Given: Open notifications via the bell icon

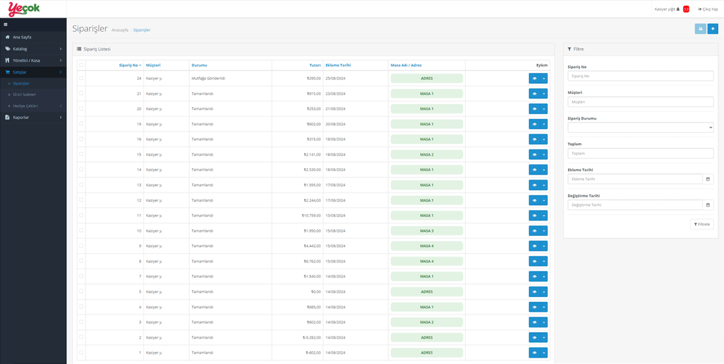Looking at the screenshot, I should [678, 9].
